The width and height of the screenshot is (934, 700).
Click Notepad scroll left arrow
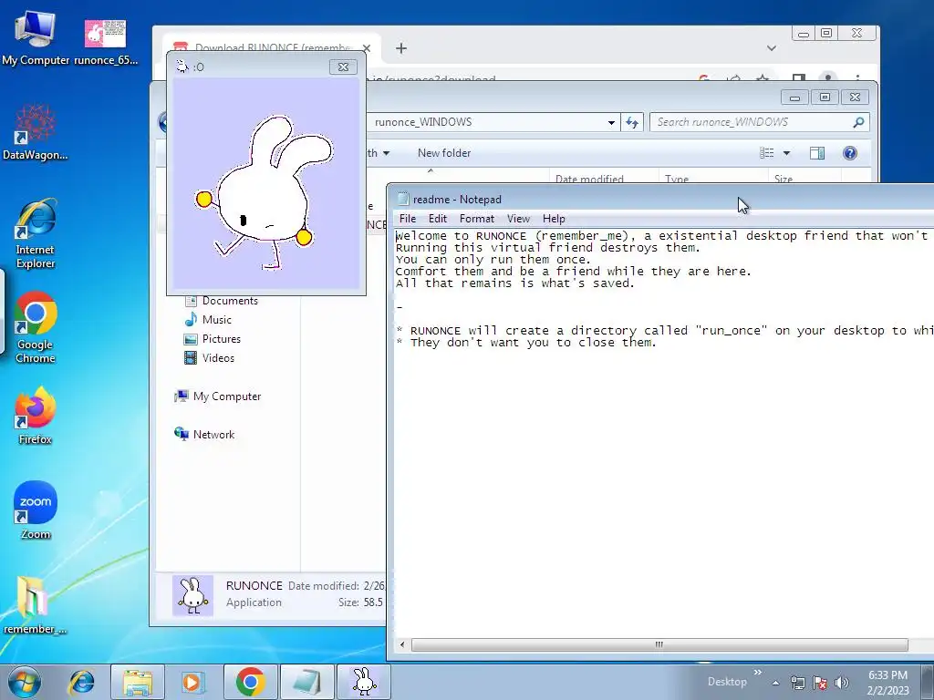(402, 644)
